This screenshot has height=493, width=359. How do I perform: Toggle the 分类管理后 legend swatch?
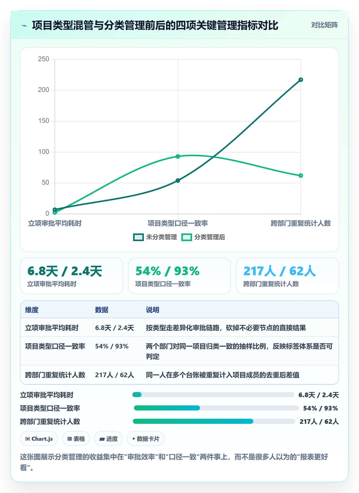click(186, 237)
